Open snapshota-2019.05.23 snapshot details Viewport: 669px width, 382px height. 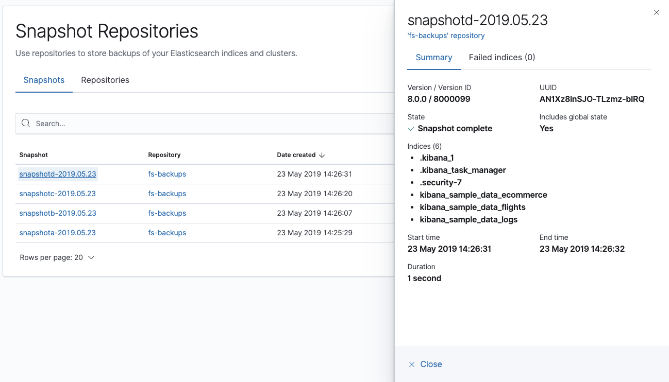click(57, 232)
